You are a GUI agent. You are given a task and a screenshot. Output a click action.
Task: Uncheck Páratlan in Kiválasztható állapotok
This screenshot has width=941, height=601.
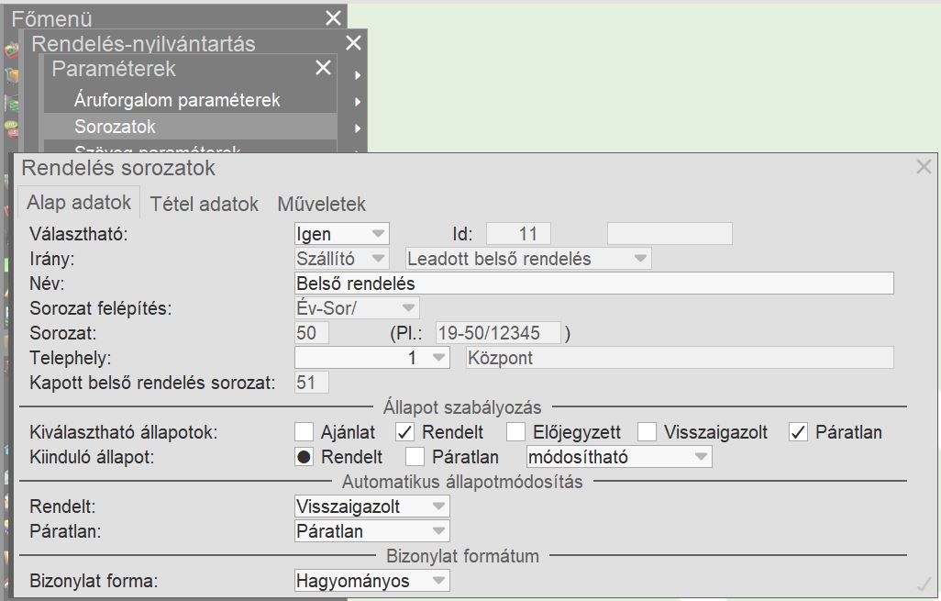(x=798, y=431)
